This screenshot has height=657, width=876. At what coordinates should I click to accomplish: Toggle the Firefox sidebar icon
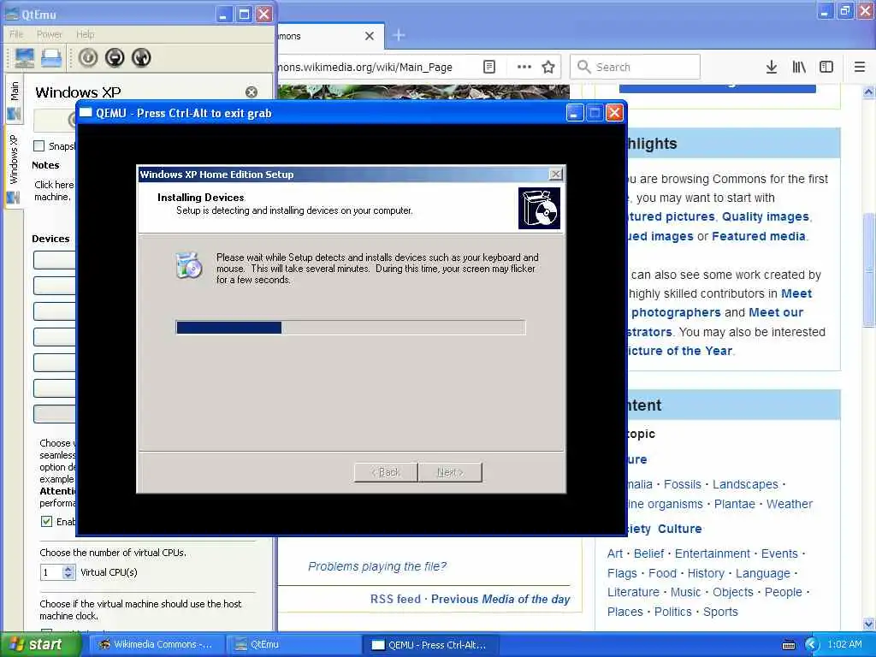(826, 67)
